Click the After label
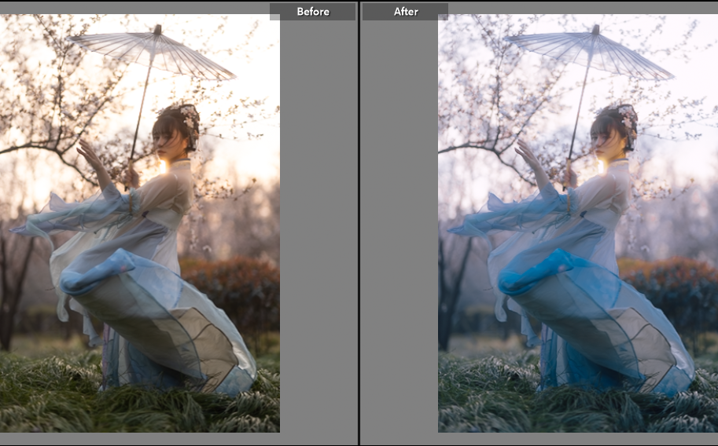This screenshot has height=446, width=718. coord(405,12)
